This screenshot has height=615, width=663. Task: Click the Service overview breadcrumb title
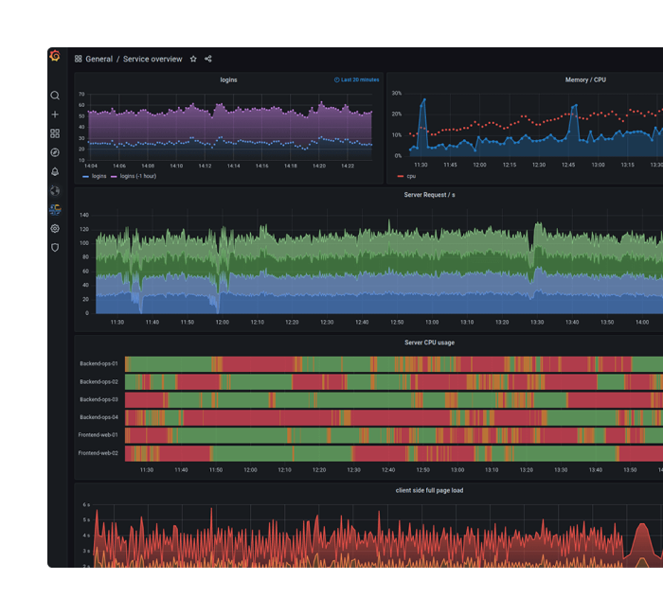click(x=152, y=59)
